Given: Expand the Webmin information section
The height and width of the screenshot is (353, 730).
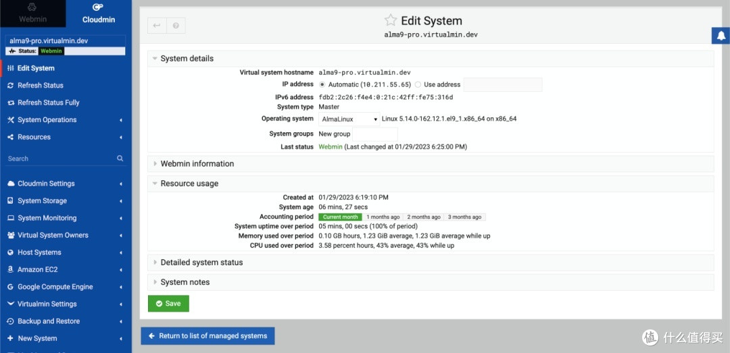Looking at the screenshot, I should 431,164.
